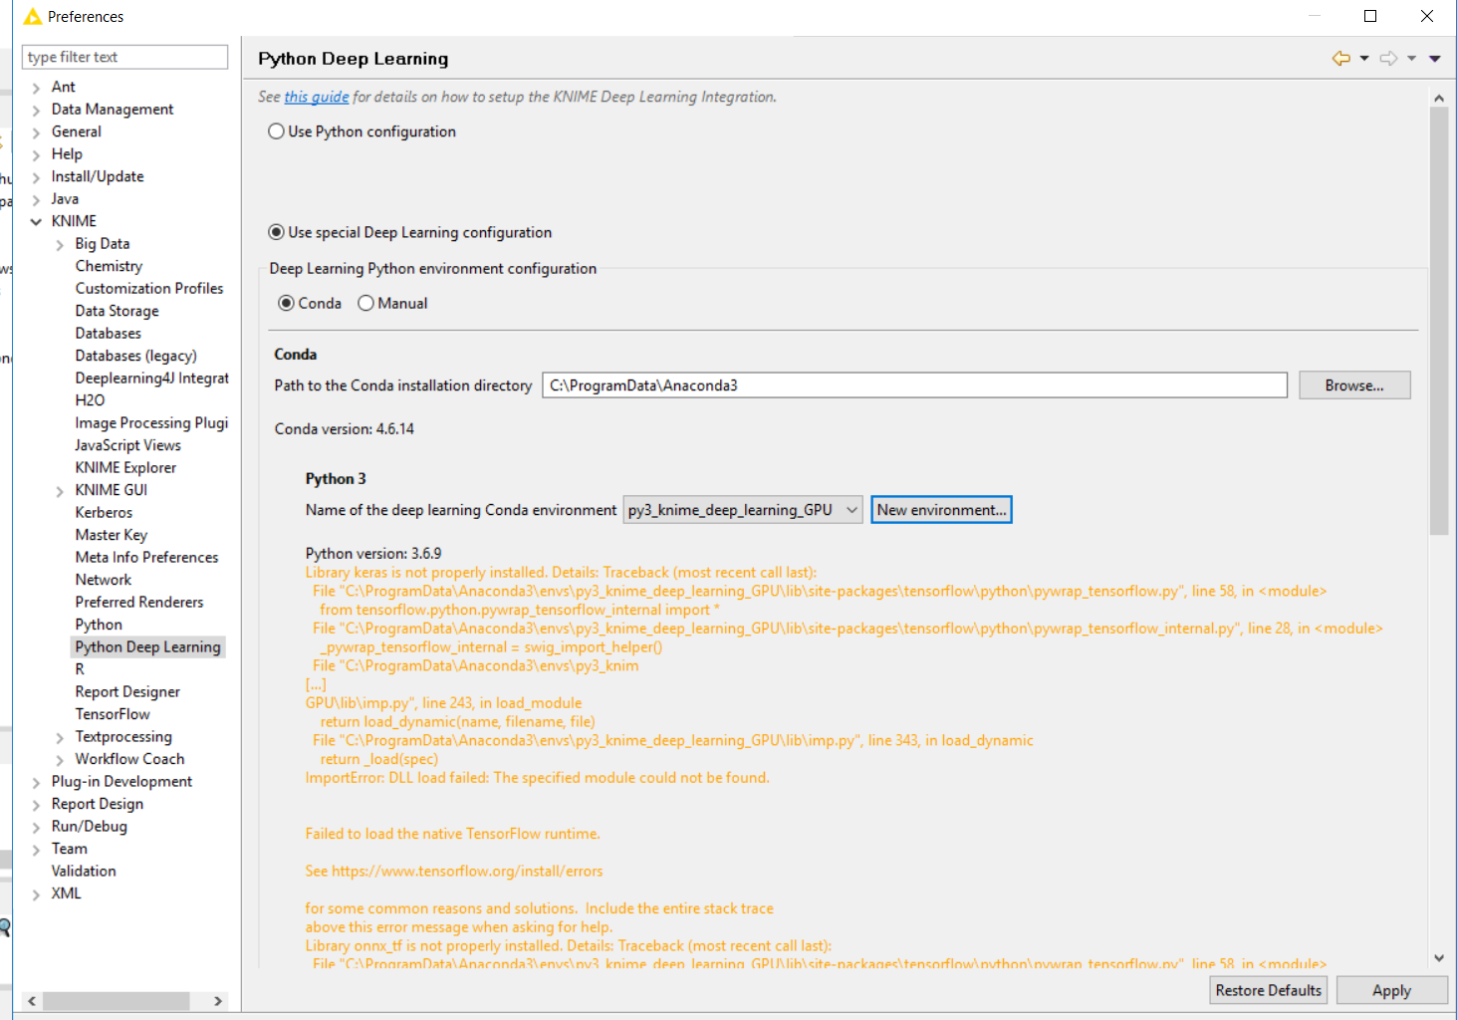The height and width of the screenshot is (1020, 1457).
Task: Open the back history dropdown arrow
Action: [1364, 59]
